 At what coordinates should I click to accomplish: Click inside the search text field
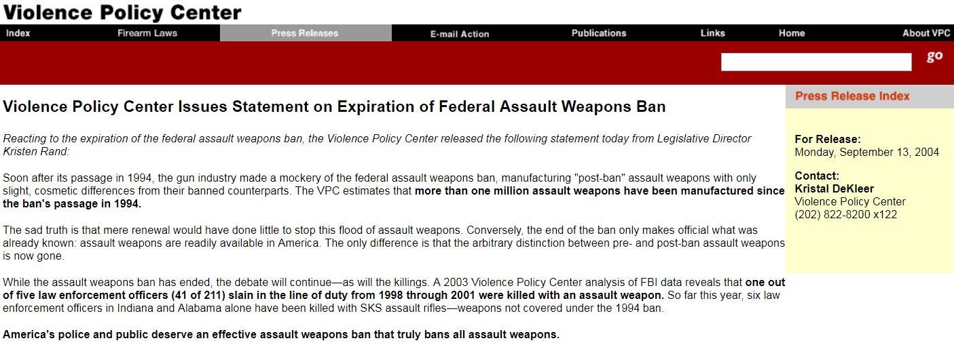816,62
